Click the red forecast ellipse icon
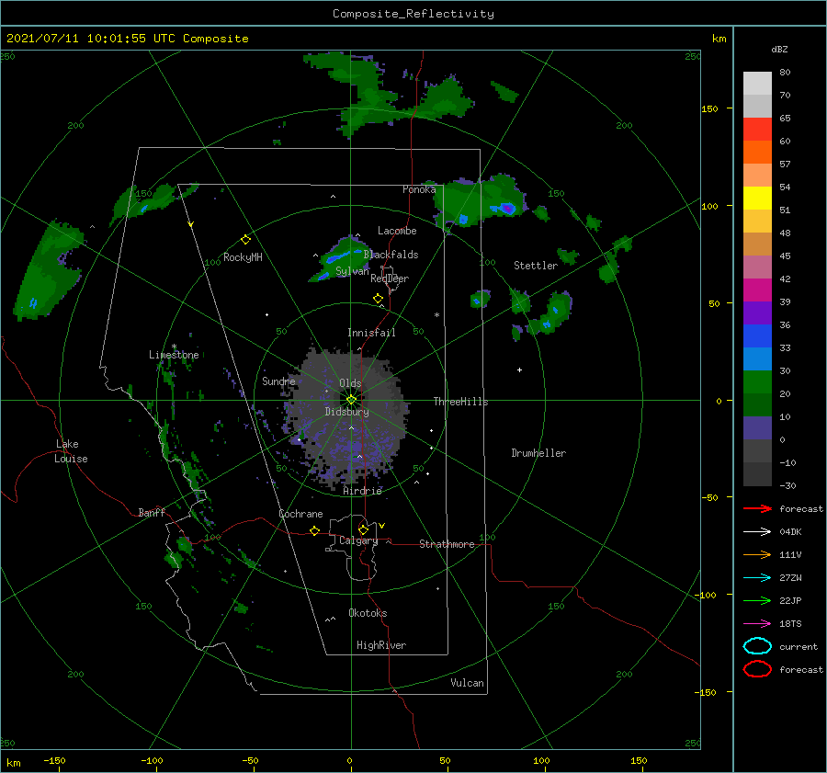Image resolution: width=827 pixels, height=773 pixels. tap(757, 669)
